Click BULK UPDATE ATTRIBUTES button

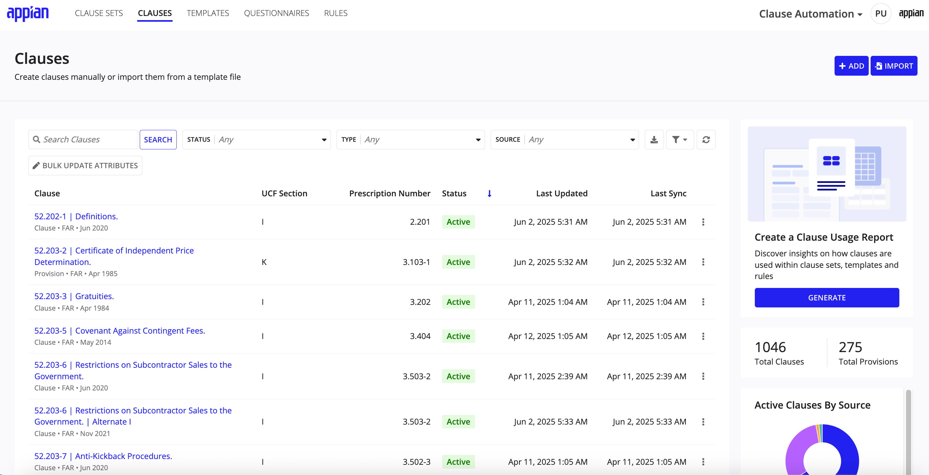[85, 166]
